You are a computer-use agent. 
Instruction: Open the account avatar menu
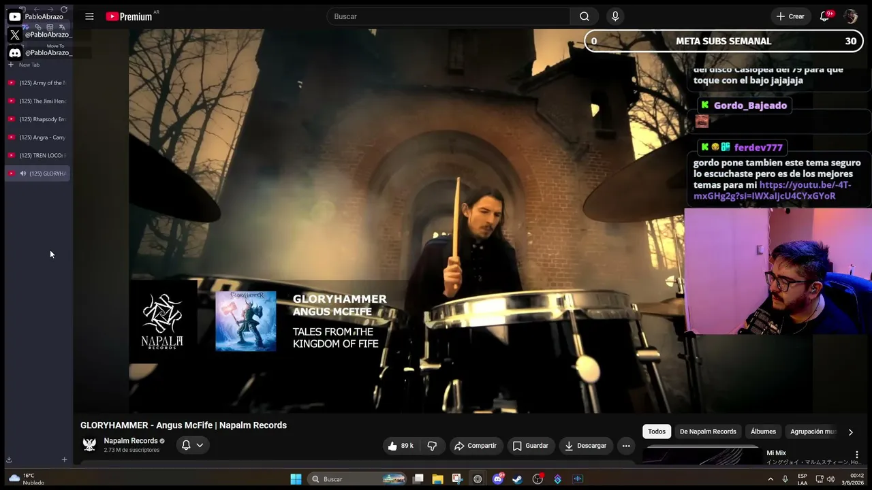(x=850, y=16)
